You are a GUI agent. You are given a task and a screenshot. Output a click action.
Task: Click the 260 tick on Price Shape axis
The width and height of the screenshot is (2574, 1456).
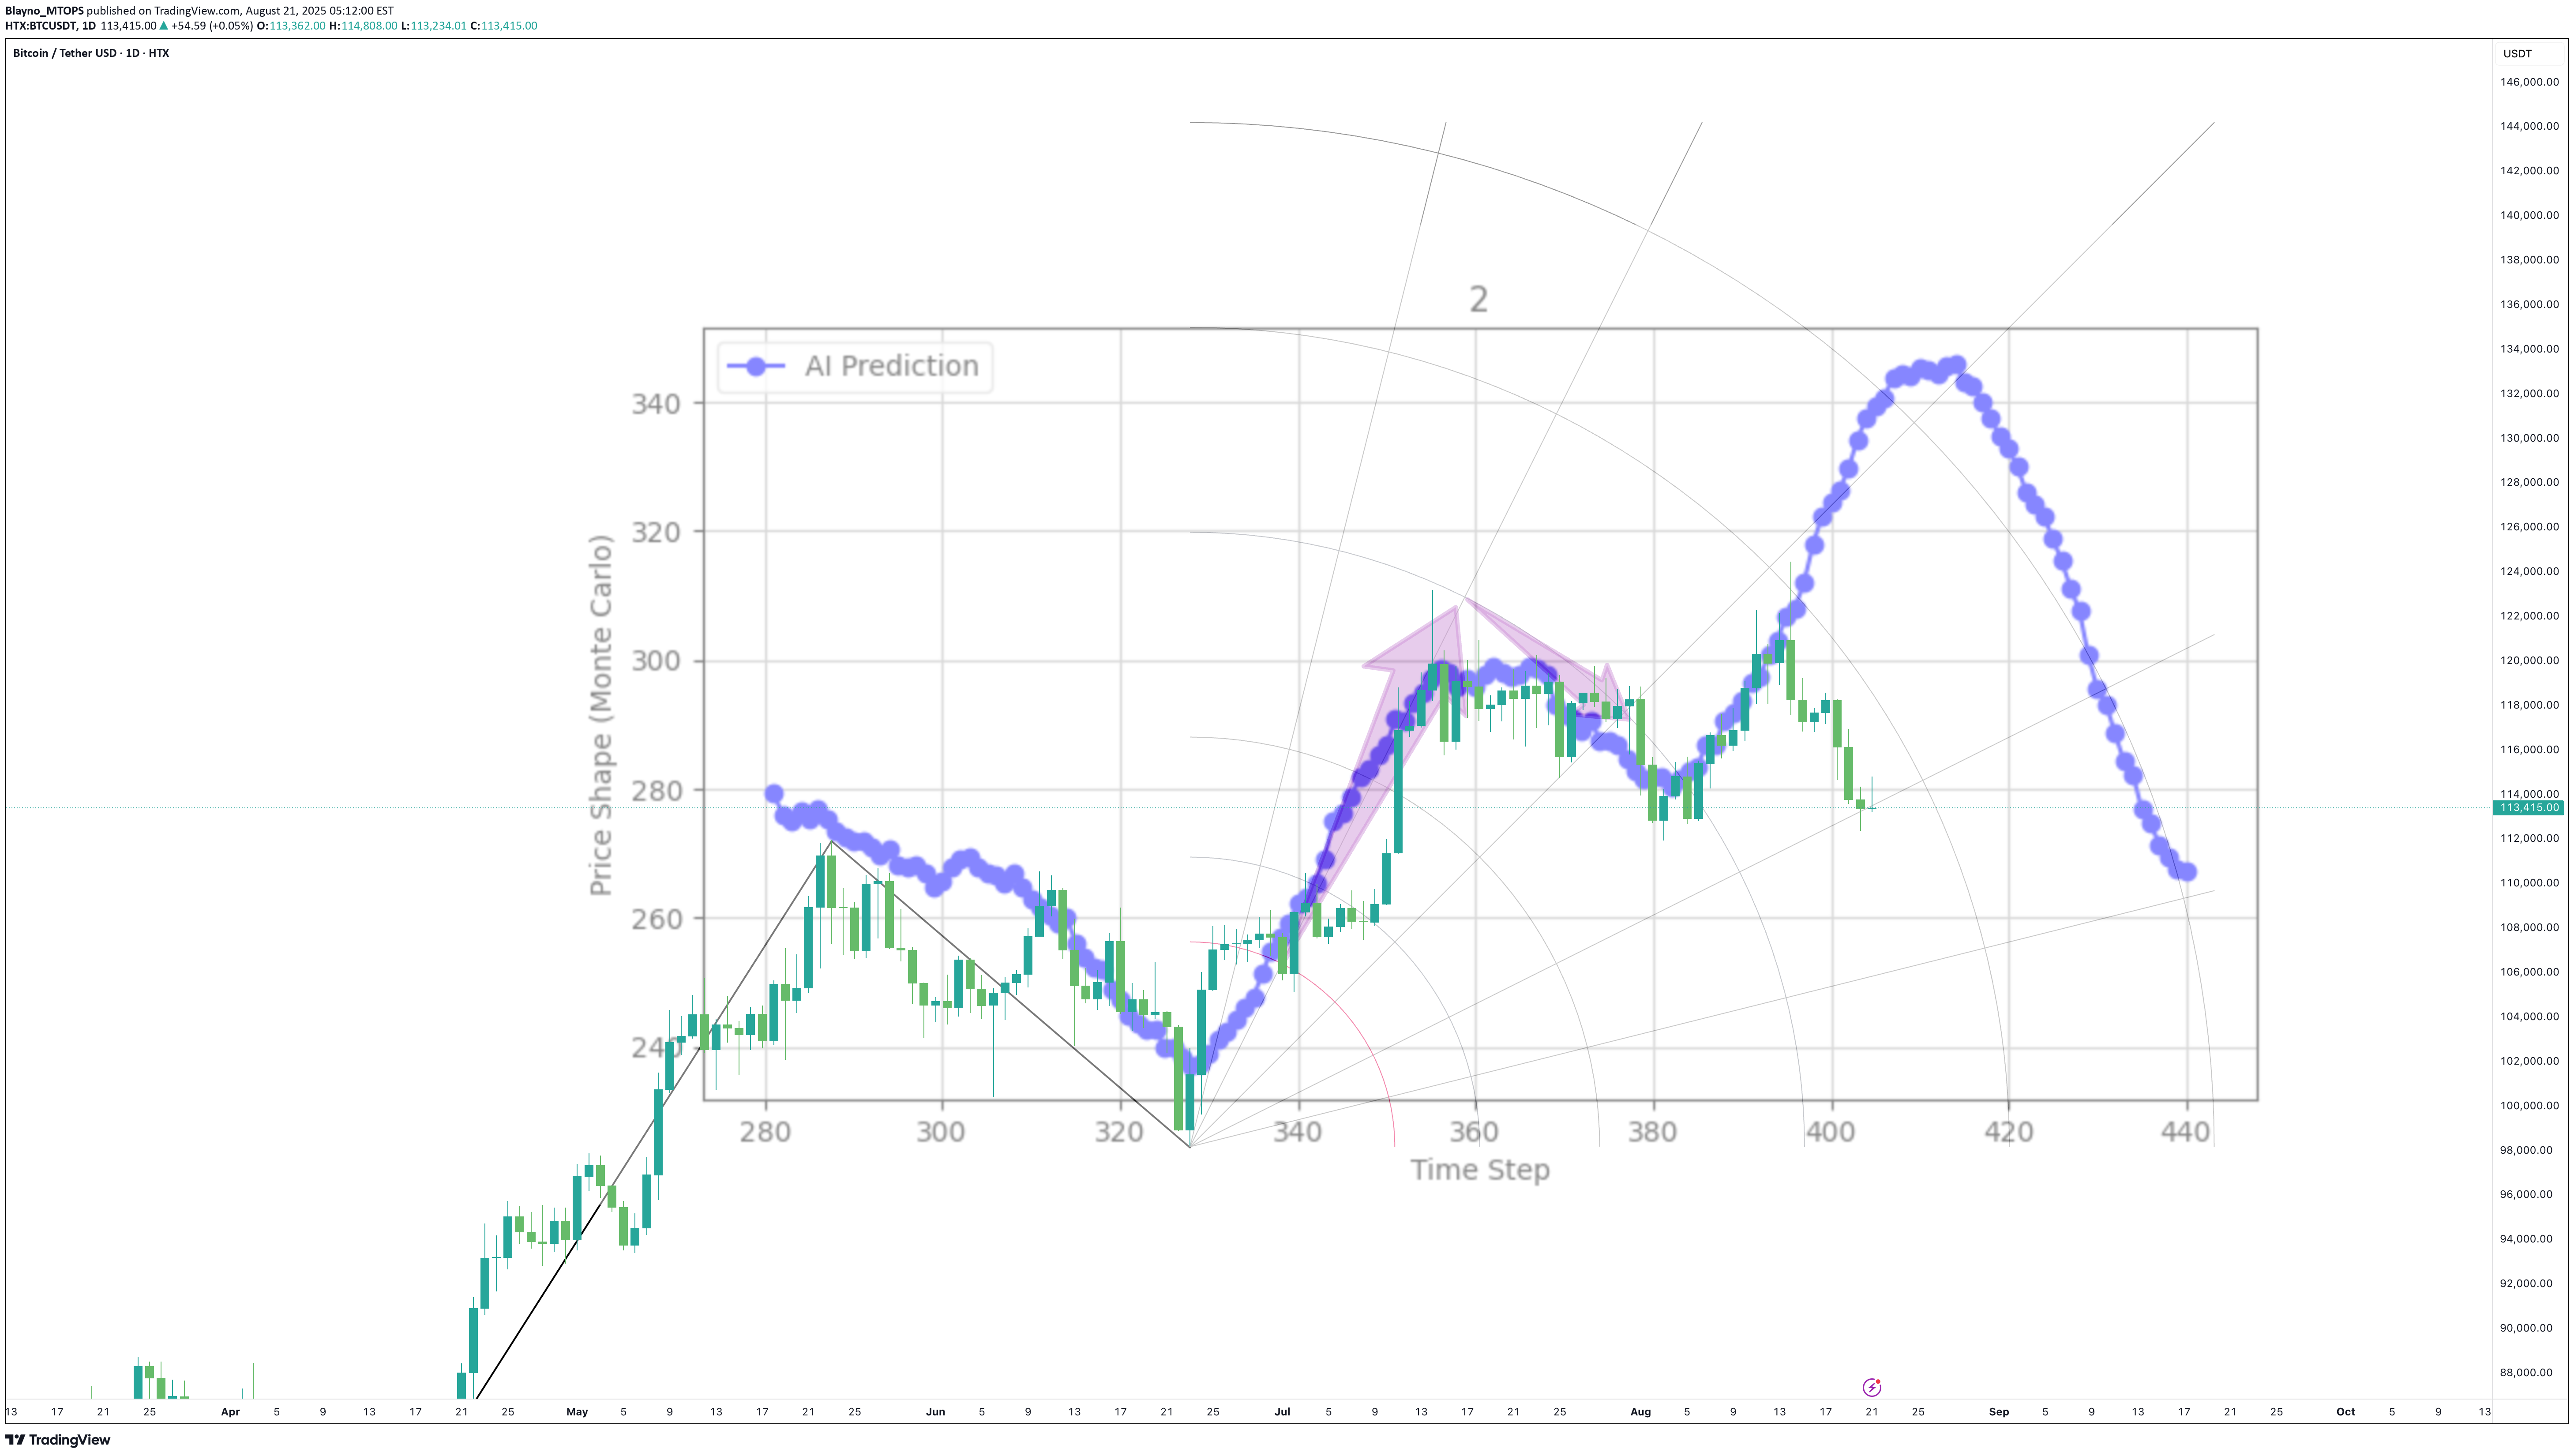656,919
